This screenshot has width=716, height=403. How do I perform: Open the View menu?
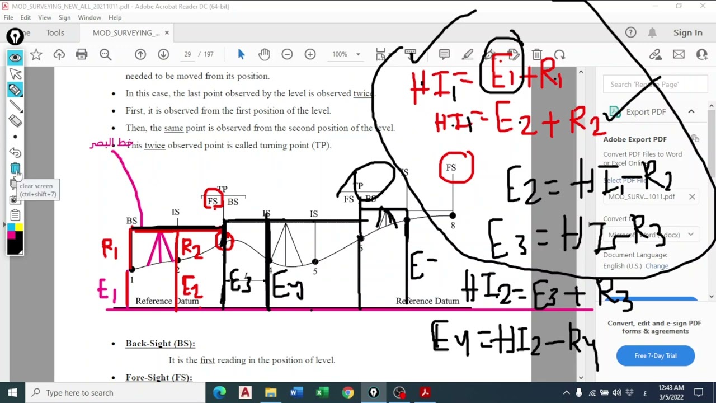click(x=45, y=17)
